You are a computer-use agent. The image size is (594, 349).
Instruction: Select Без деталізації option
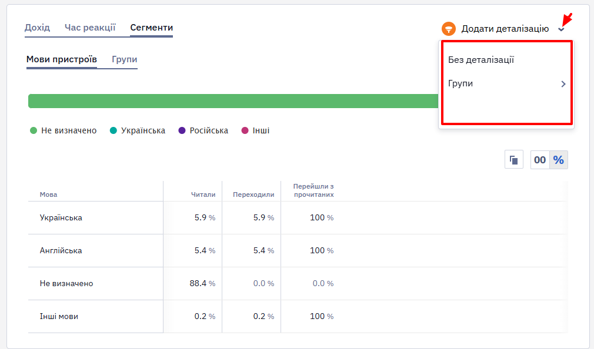pos(480,60)
